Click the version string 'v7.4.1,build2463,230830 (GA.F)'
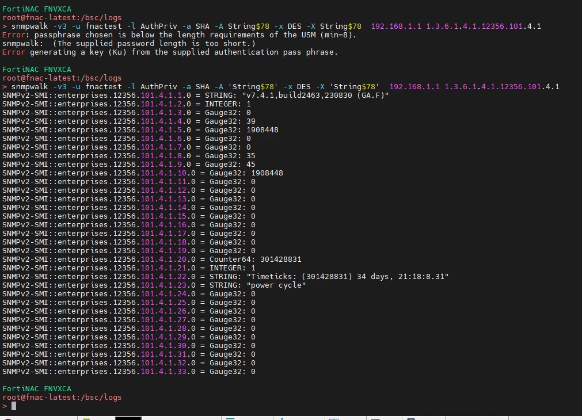582x420 pixels. (315, 96)
